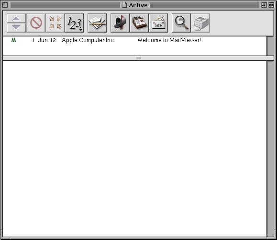Click the printer icon

pyautogui.click(x=200, y=23)
